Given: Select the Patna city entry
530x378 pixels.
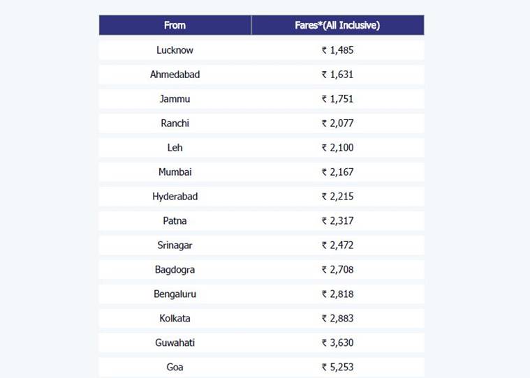Looking at the screenshot, I should (x=175, y=221).
